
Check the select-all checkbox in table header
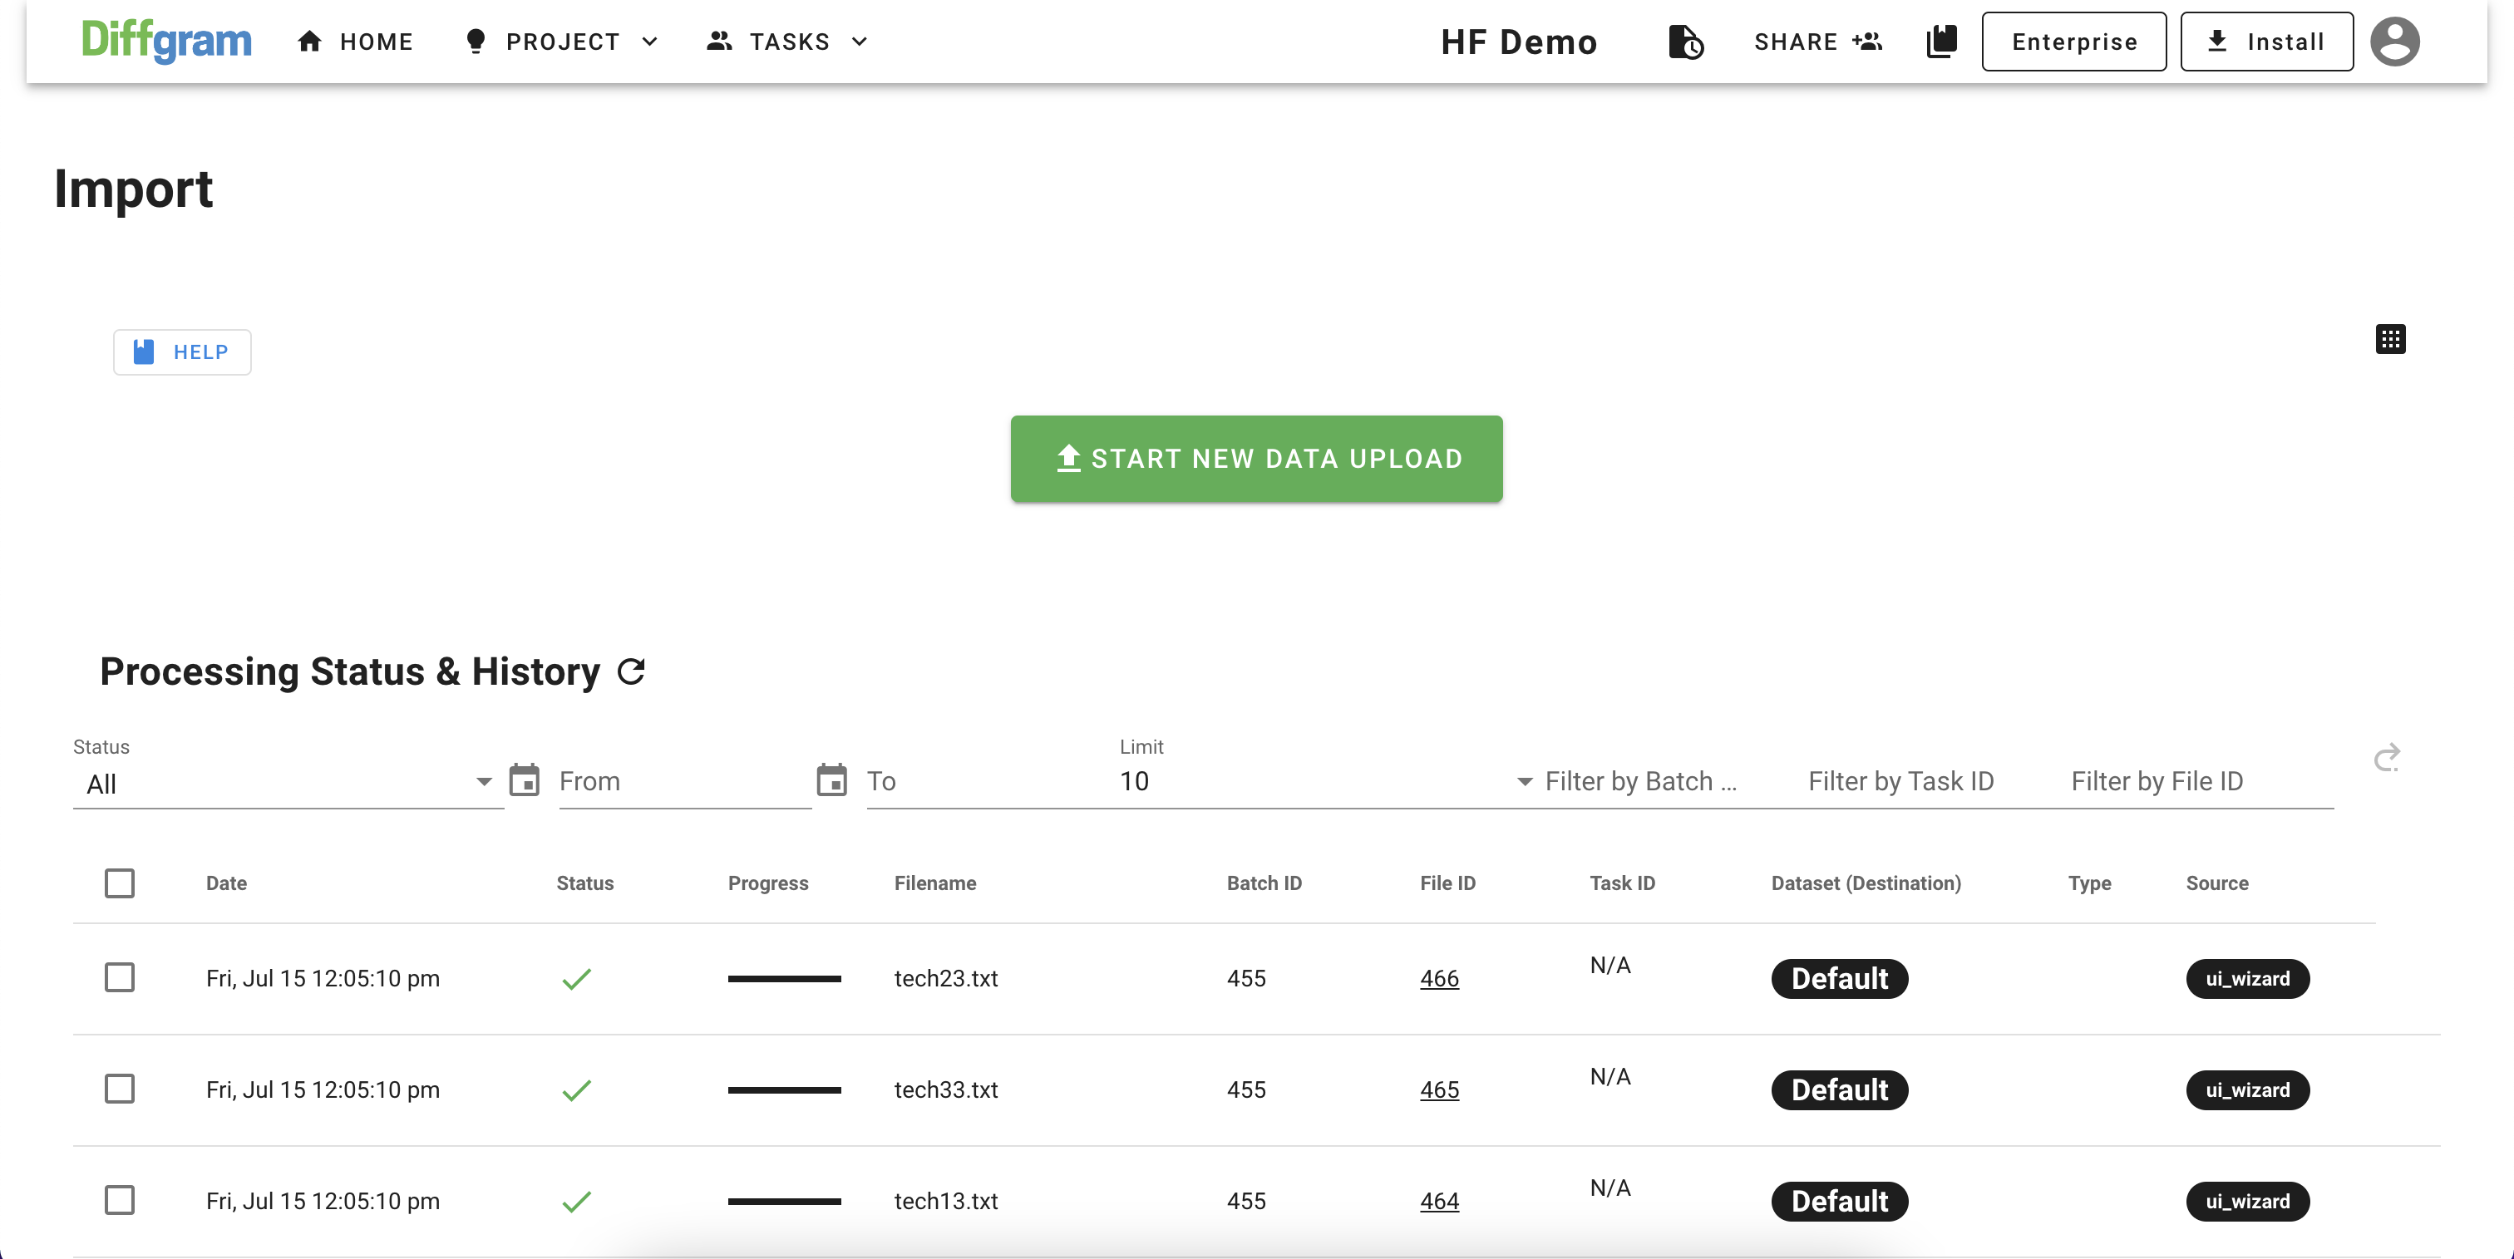120,883
